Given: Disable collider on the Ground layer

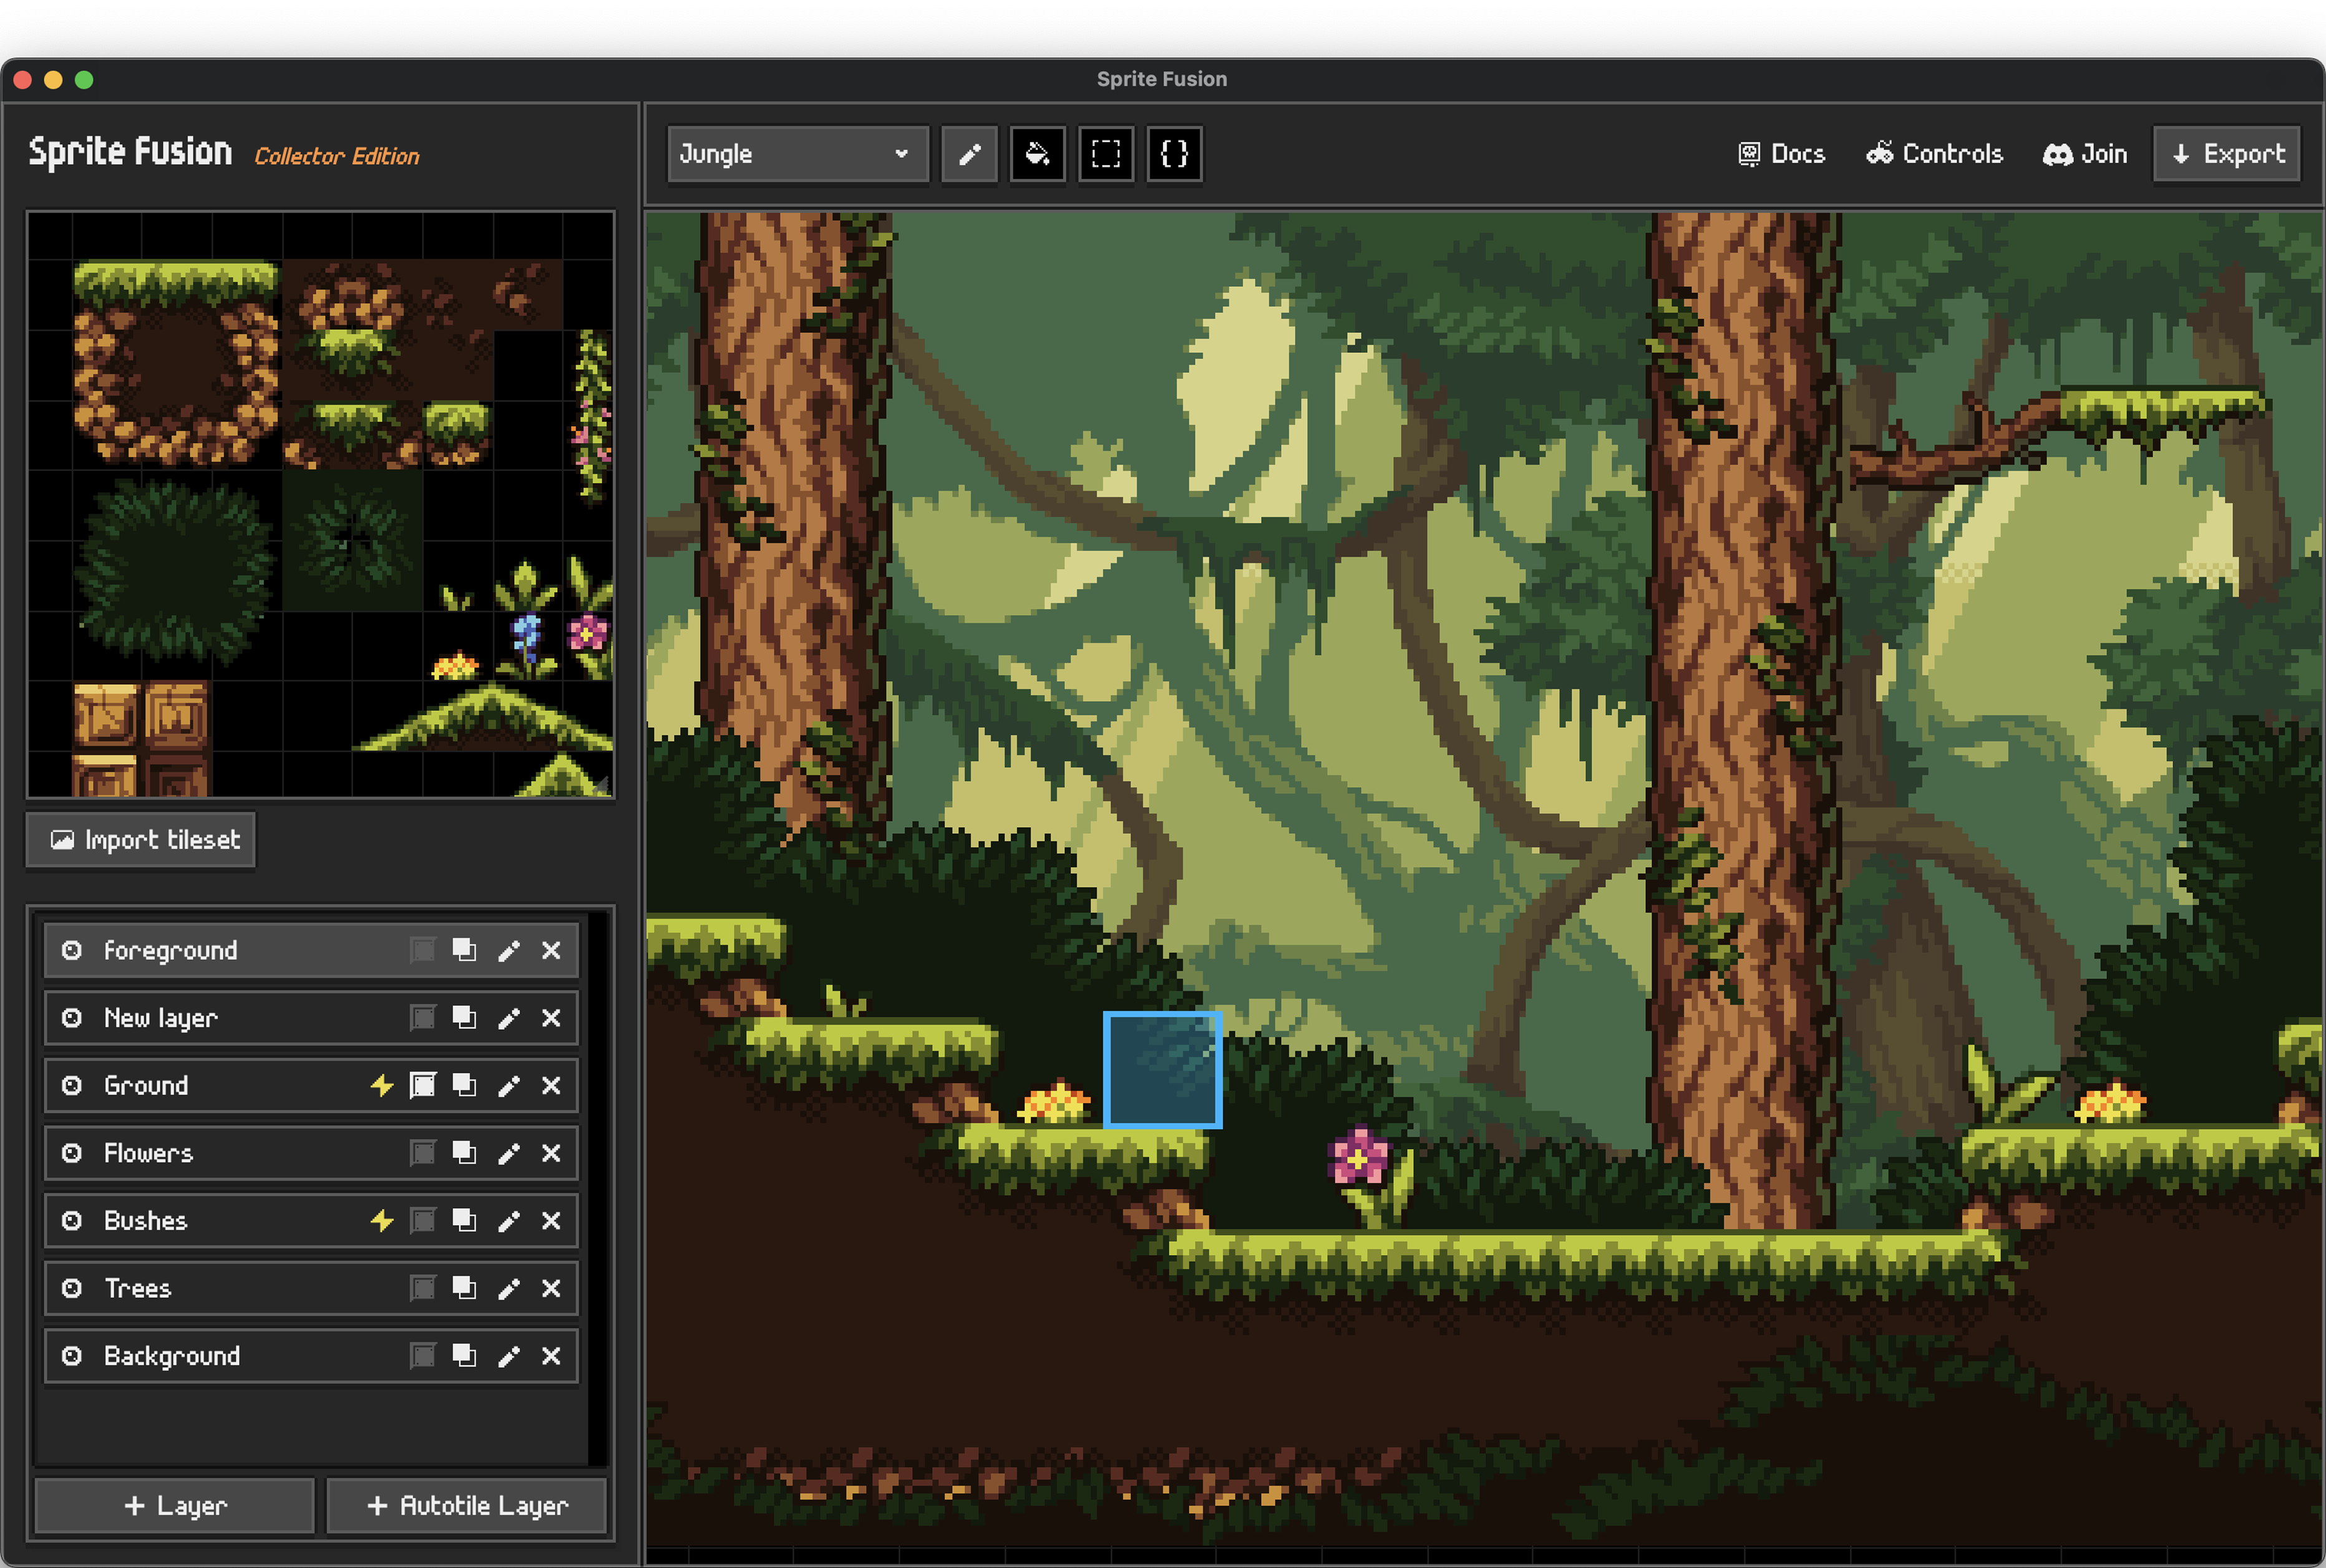Looking at the screenshot, I should pos(423,1085).
